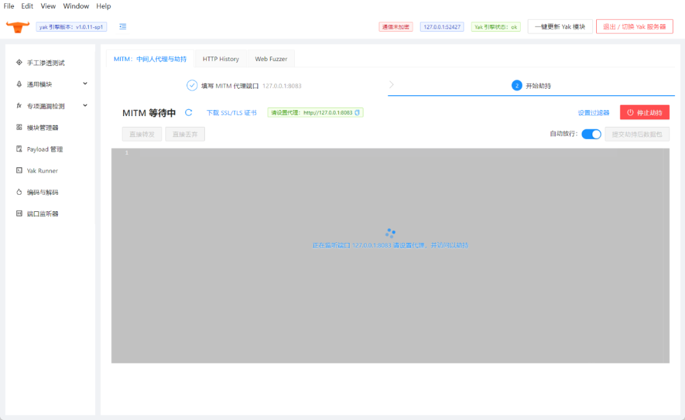Click the 通用模块 sidebar icon
The width and height of the screenshot is (685, 420).
[19, 84]
